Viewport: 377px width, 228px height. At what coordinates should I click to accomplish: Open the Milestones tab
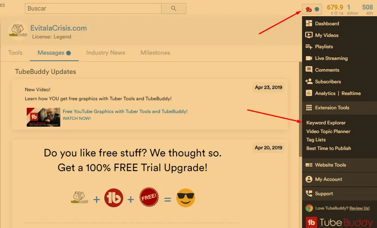point(155,53)
